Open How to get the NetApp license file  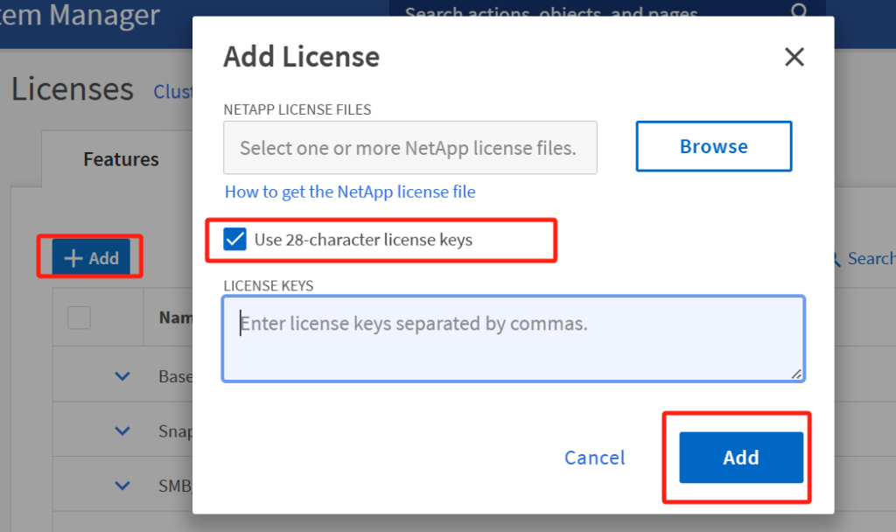point(350,192)
